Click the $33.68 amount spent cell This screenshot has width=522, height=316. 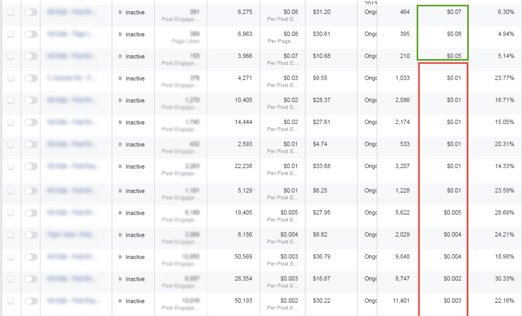(x=321, y=167)
